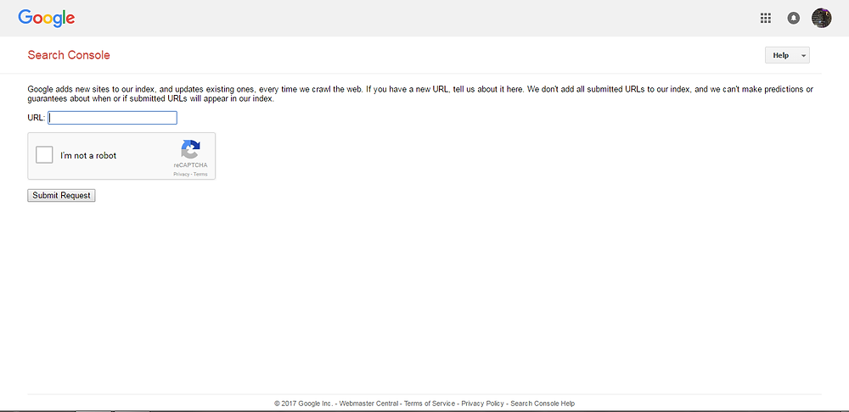The image size is (849, 412).
Task: Click the © 2017 Google Inc. footer text
Action: (304, 404)
